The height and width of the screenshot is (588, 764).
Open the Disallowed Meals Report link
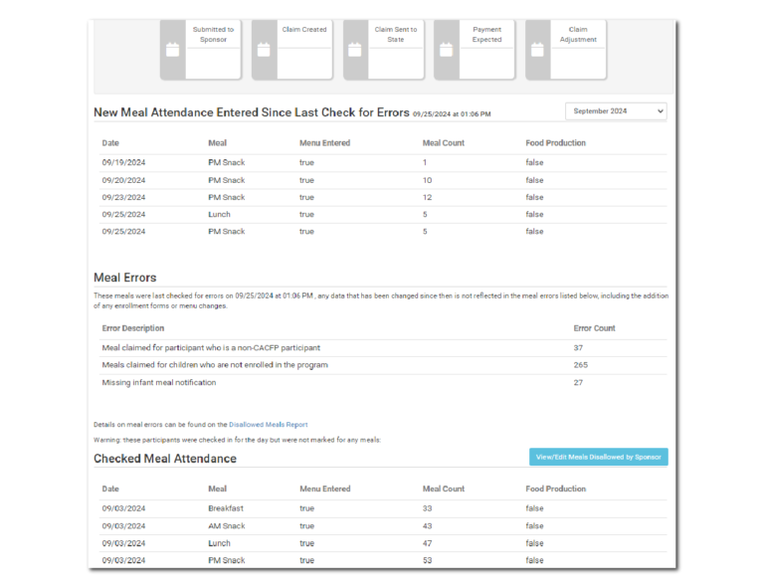pos(269,425)
